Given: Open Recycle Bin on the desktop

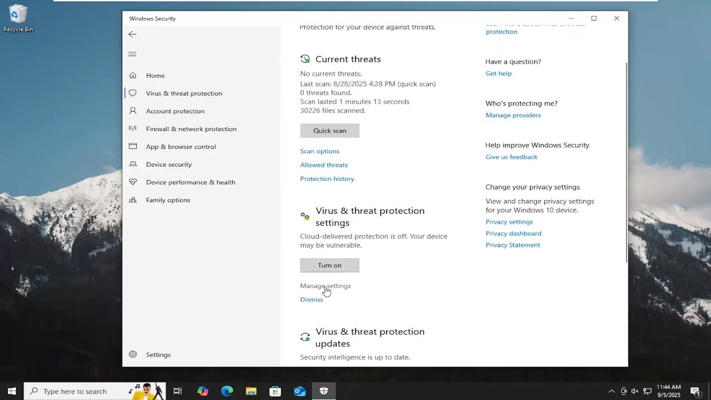Looking at the screenshot, I should coord(18,18).
